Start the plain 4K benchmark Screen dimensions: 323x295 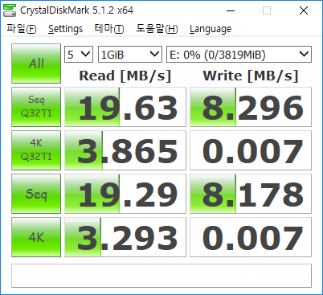pos(36,237)
